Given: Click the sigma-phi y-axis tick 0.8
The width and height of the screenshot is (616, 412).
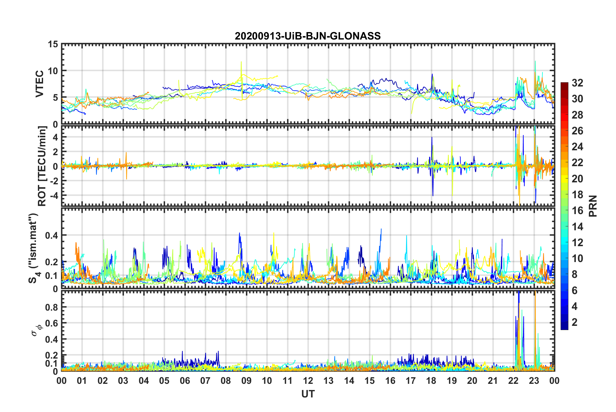Looking at the screenshot, I should pos(52,307).
